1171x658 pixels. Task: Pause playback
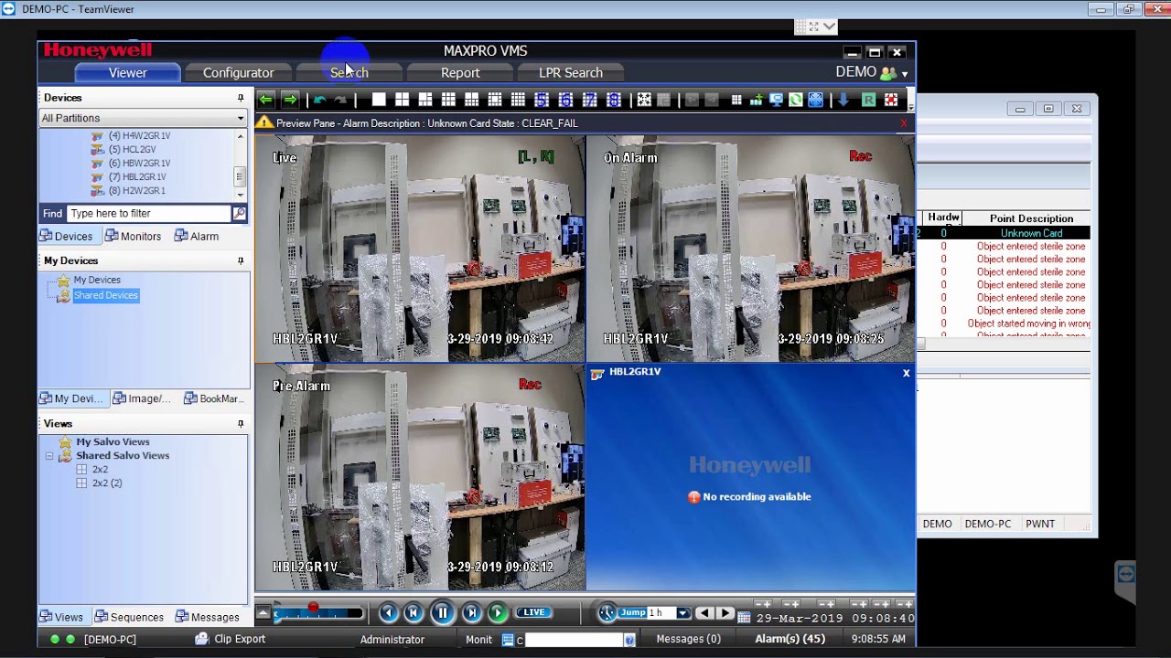click(x=442, y=612)
